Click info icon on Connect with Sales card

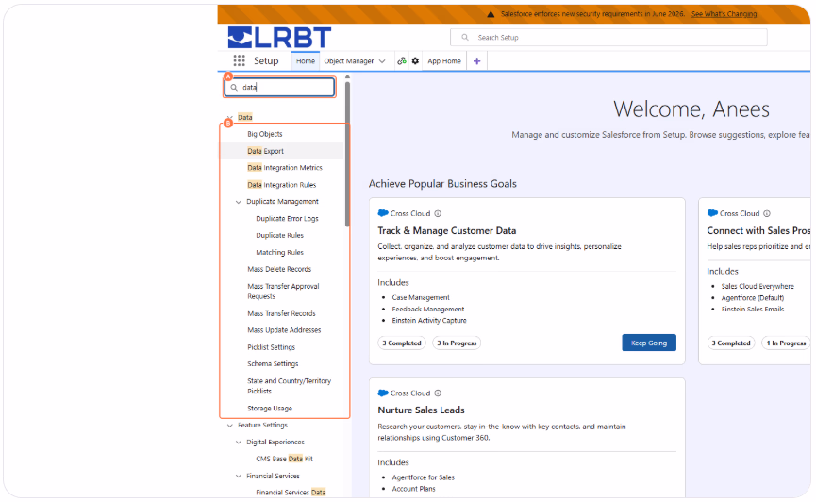767,213
